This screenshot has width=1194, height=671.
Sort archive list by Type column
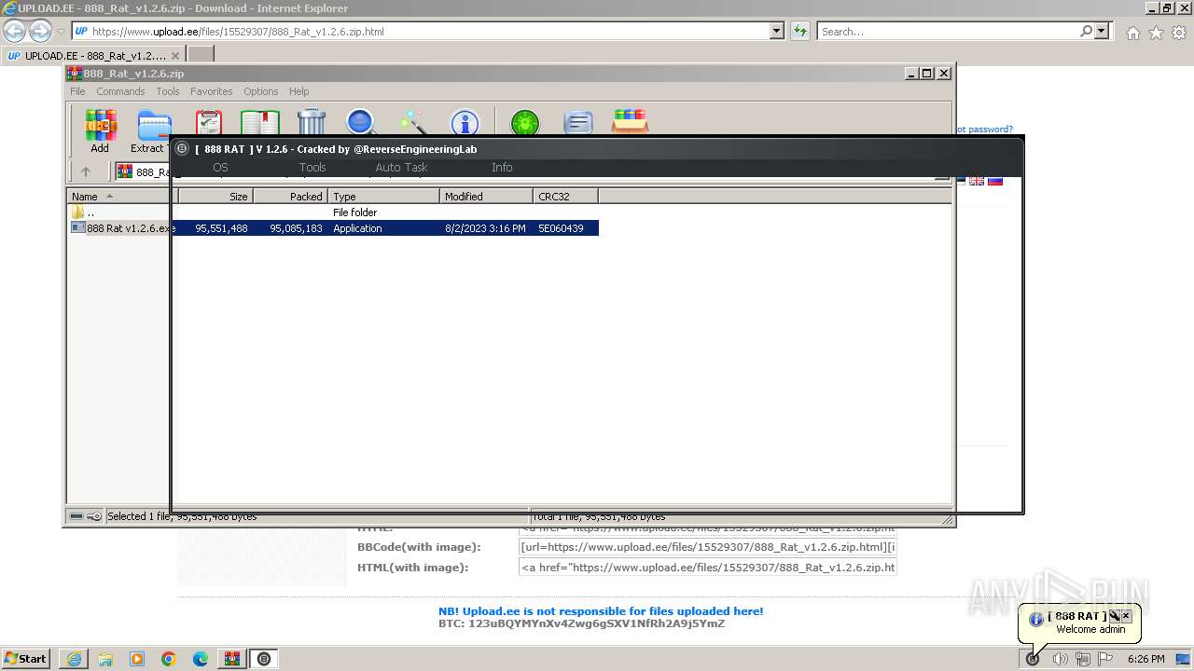point(383,197)
